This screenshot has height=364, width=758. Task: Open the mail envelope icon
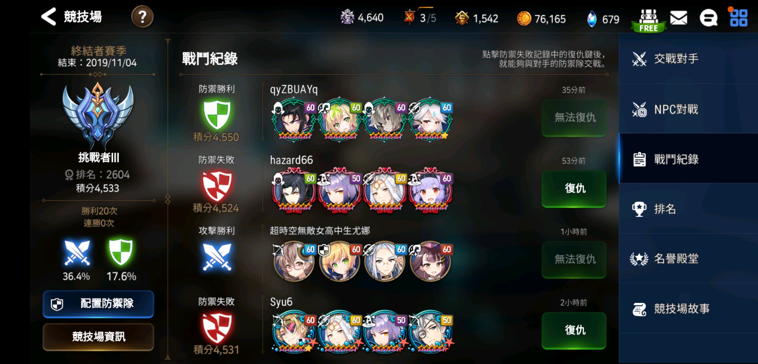pos(678,18)
